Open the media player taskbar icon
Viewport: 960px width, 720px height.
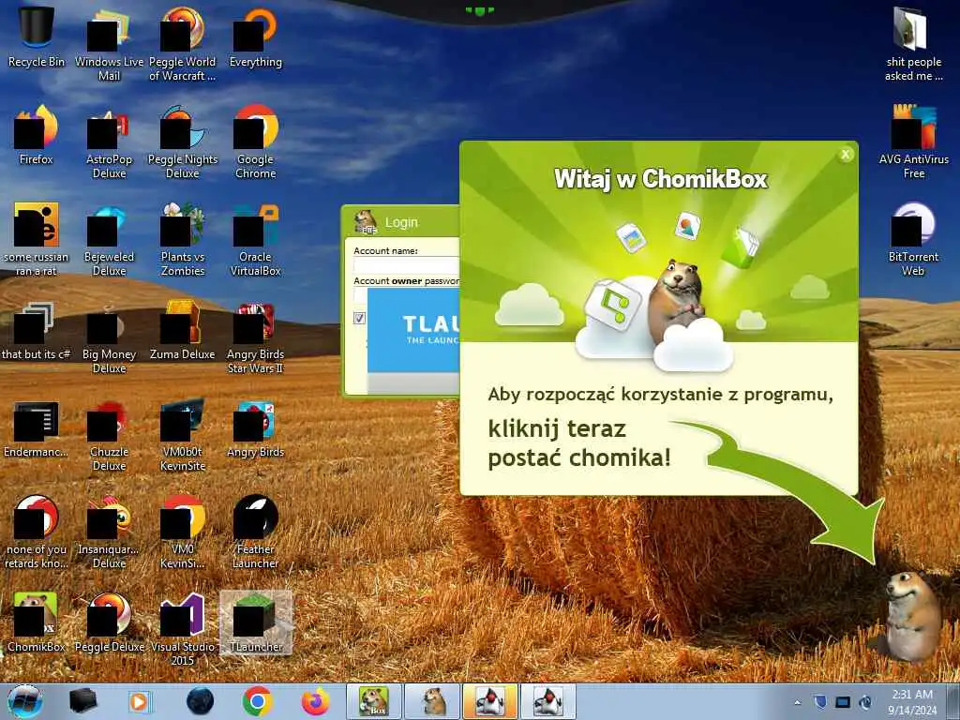[x=140, y=701]
